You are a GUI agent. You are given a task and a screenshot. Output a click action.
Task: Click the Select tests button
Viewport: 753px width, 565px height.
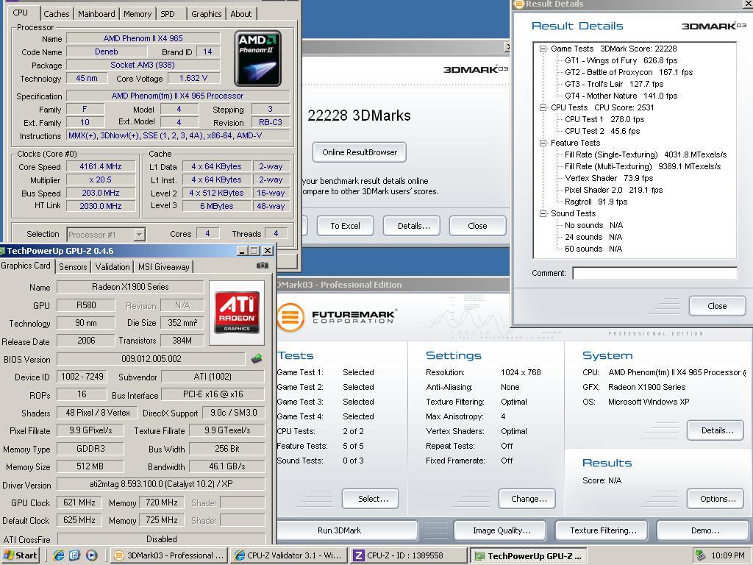[x=371, y=499]
